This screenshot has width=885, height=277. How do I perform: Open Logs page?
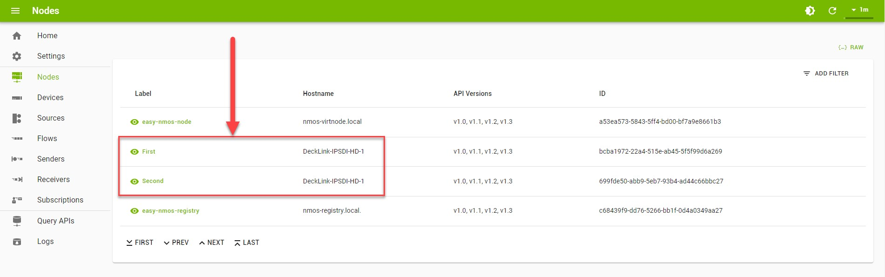pyautogui.click(x=46, y=242)
